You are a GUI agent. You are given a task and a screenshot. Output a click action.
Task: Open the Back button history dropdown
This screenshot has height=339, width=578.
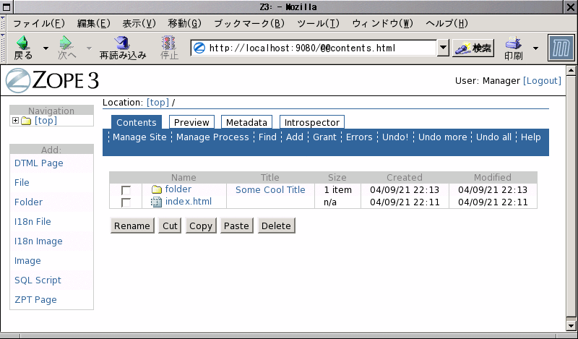coord(46,48)
